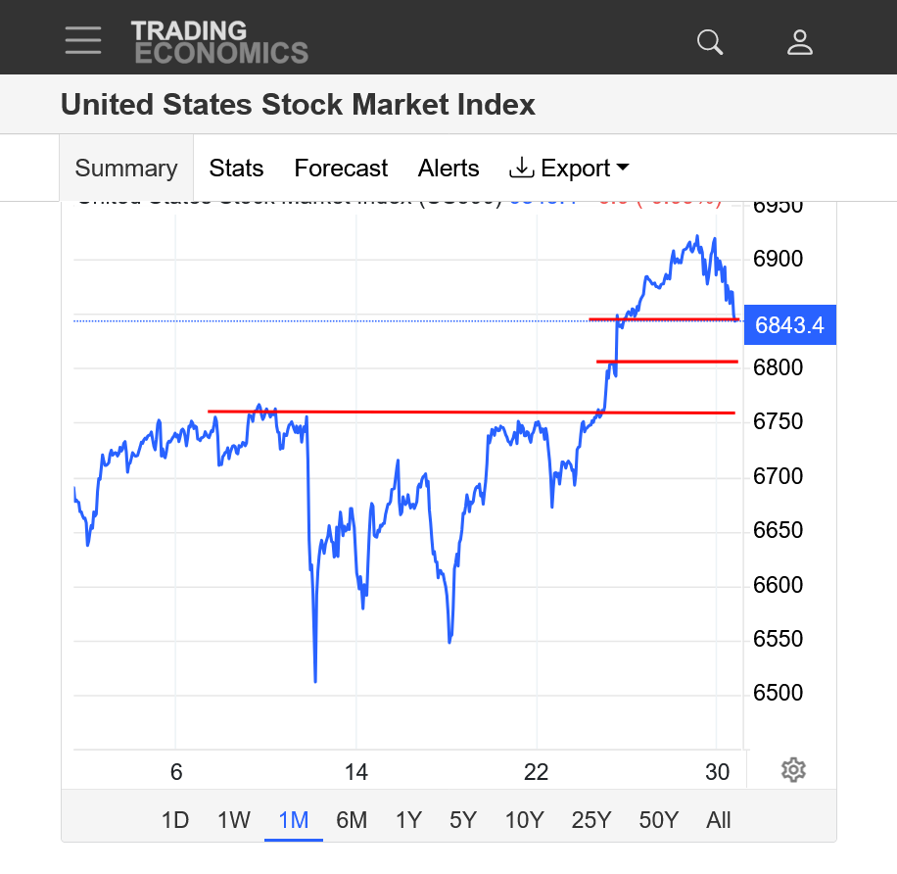Open the hamburger navigation menu
This screenshot has height=874, width=897.
pos(83,41)
